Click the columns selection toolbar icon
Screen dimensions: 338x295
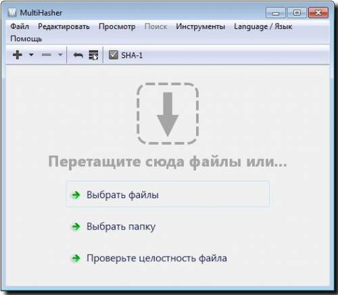click(x=93, y=55)
